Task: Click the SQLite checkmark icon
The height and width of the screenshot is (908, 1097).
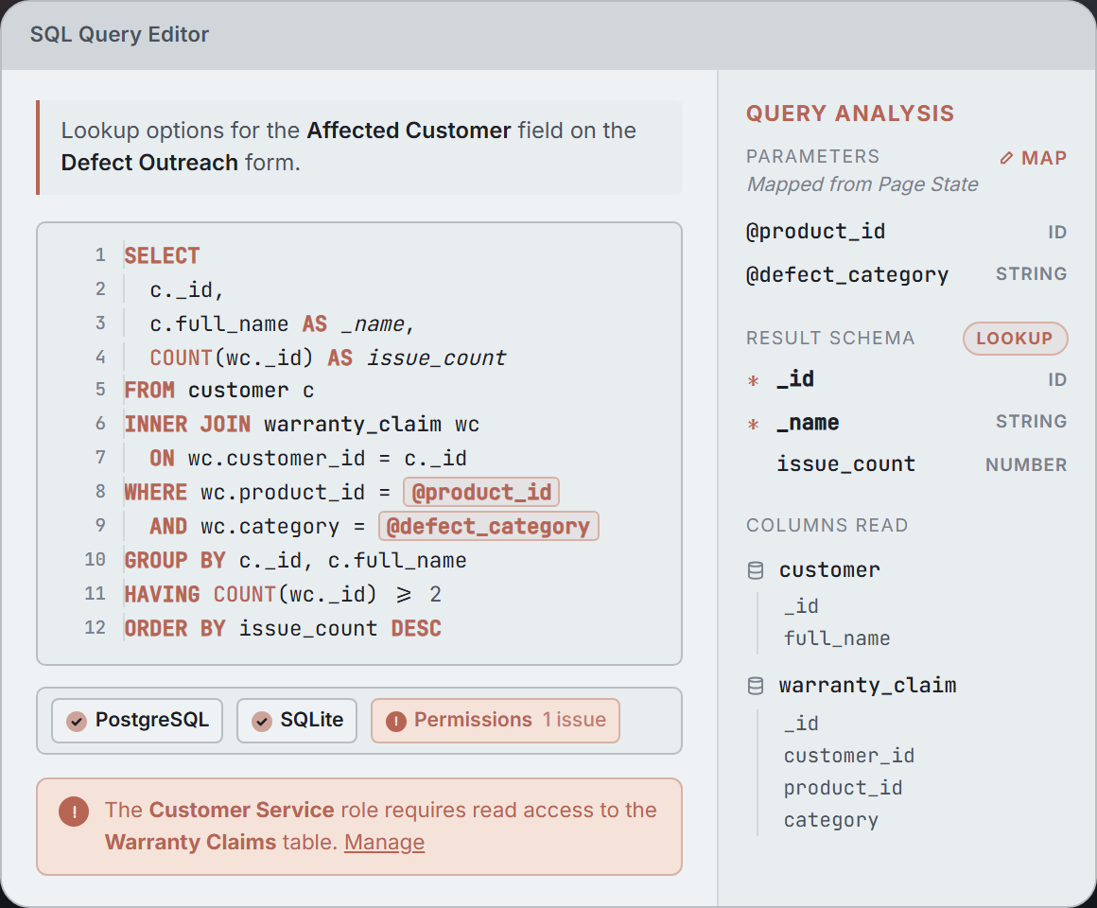Action: pos(262,721)
